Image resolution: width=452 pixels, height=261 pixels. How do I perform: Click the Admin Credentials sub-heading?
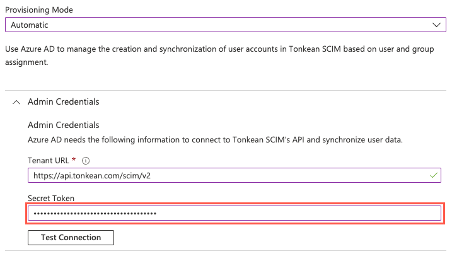(63, 125)
